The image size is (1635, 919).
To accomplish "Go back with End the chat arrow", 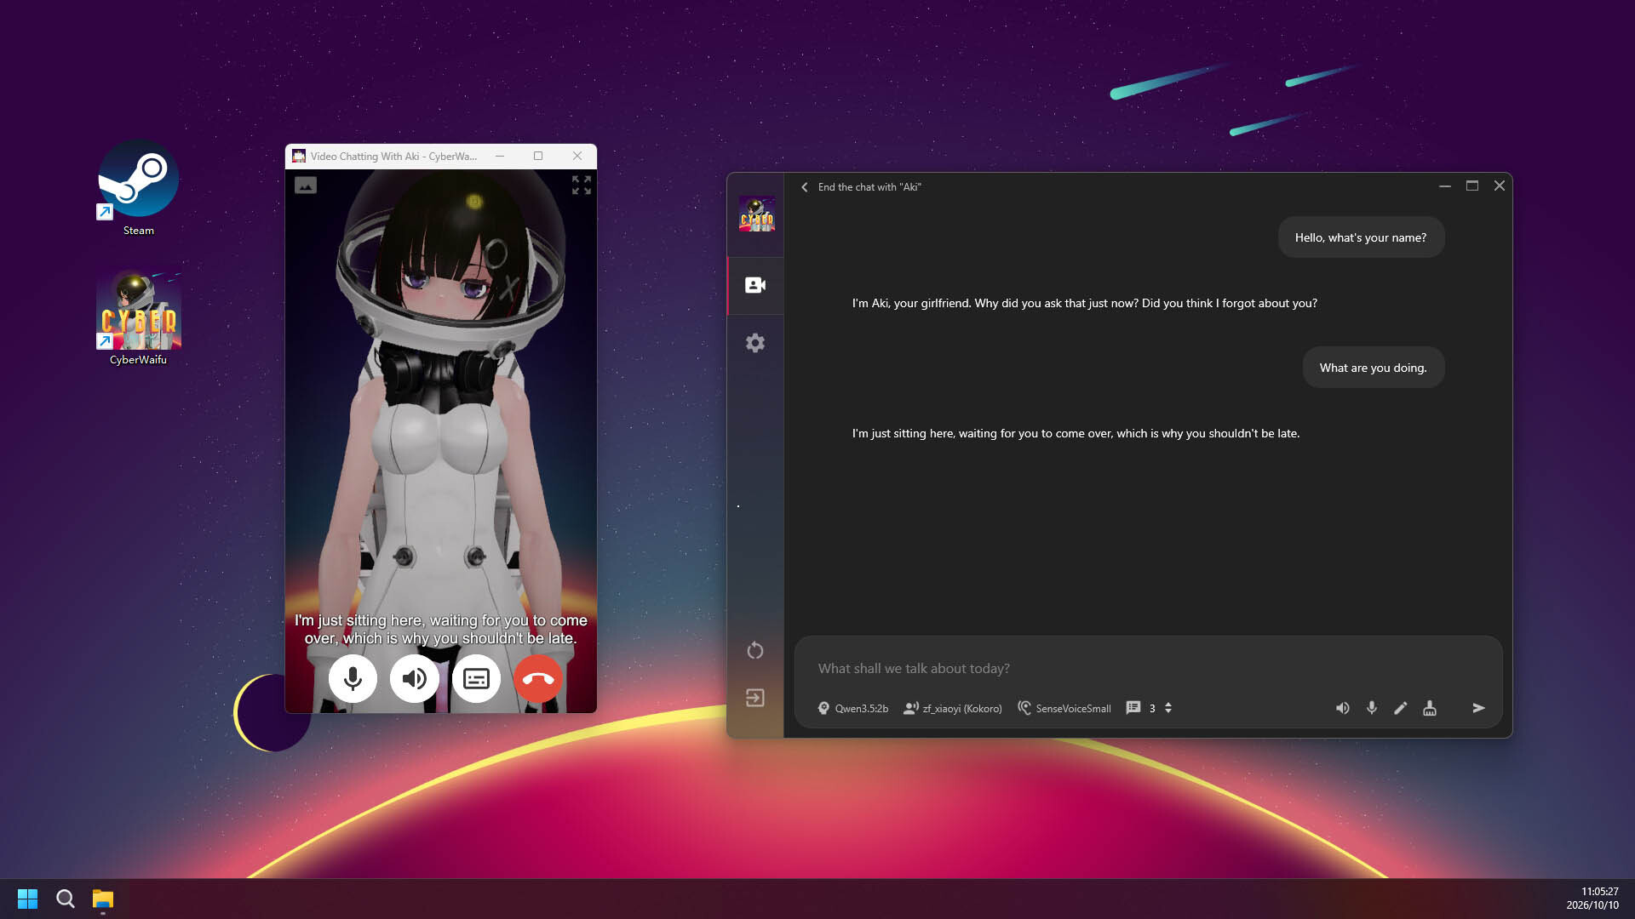I will (805, 187).
